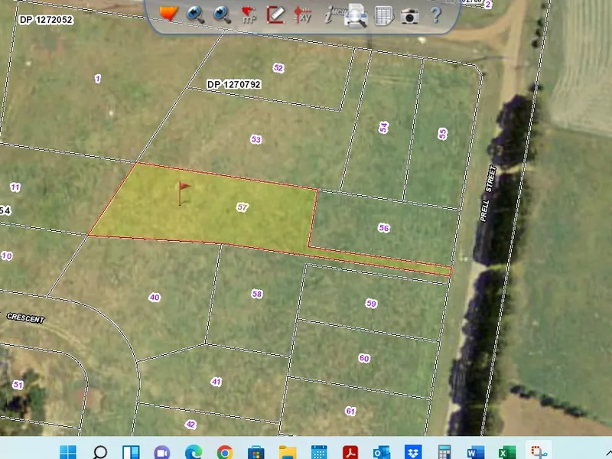Select the orange pointer tool on toolbar
This screenshot has width=612, height=459.
click(168, 13)
